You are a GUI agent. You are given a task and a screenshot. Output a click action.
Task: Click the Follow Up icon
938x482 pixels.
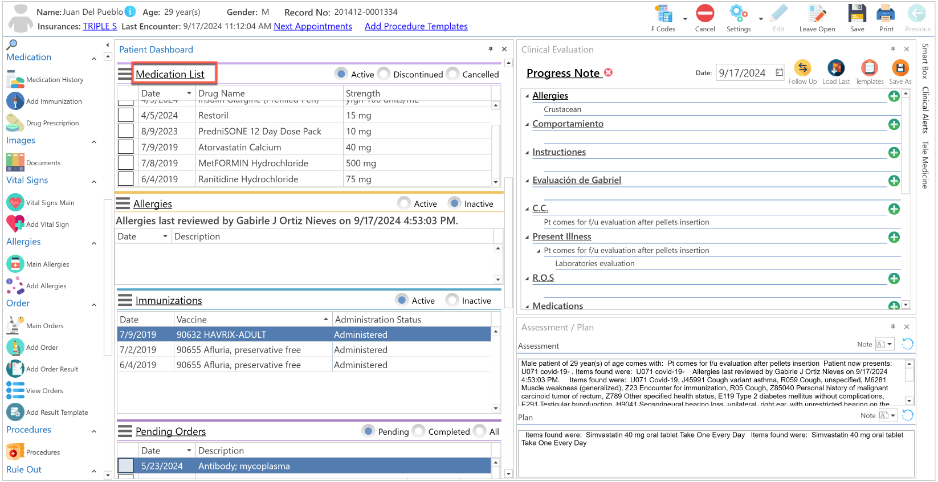point(802,68)
